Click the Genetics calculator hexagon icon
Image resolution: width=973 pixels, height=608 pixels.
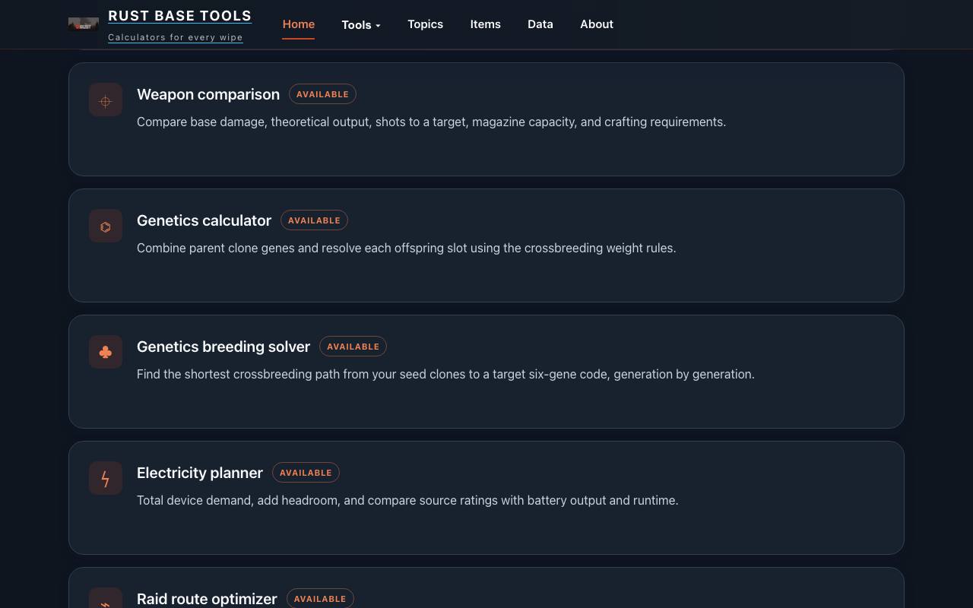pyautogui.click(x=106, y=226)
